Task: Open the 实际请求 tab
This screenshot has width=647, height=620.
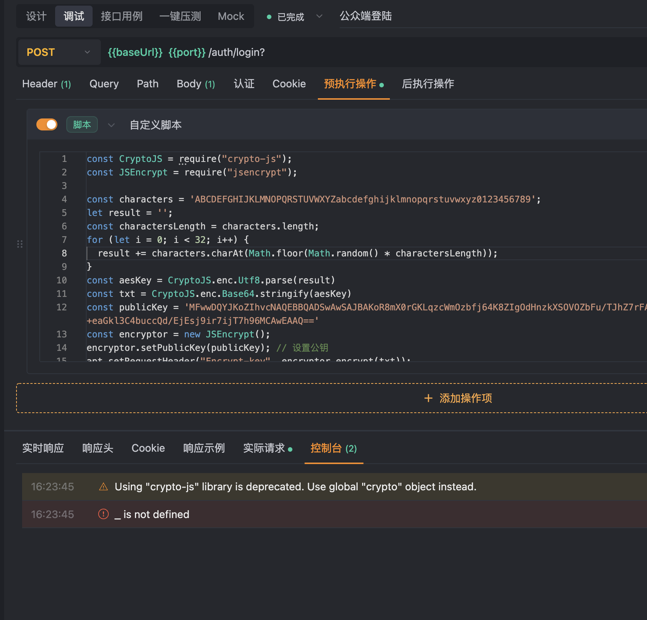Action: pyautogui.click(x=268, y=448)
